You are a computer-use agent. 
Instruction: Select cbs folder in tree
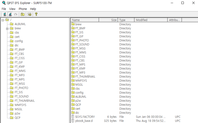tap(17, 33)
